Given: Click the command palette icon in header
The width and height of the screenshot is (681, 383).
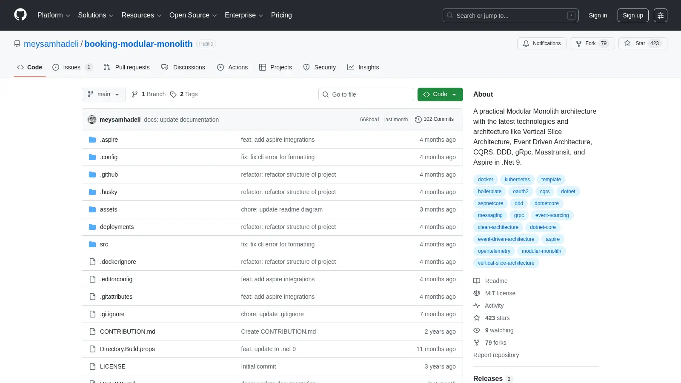Looking at the screenshot, I should point(661,15).
